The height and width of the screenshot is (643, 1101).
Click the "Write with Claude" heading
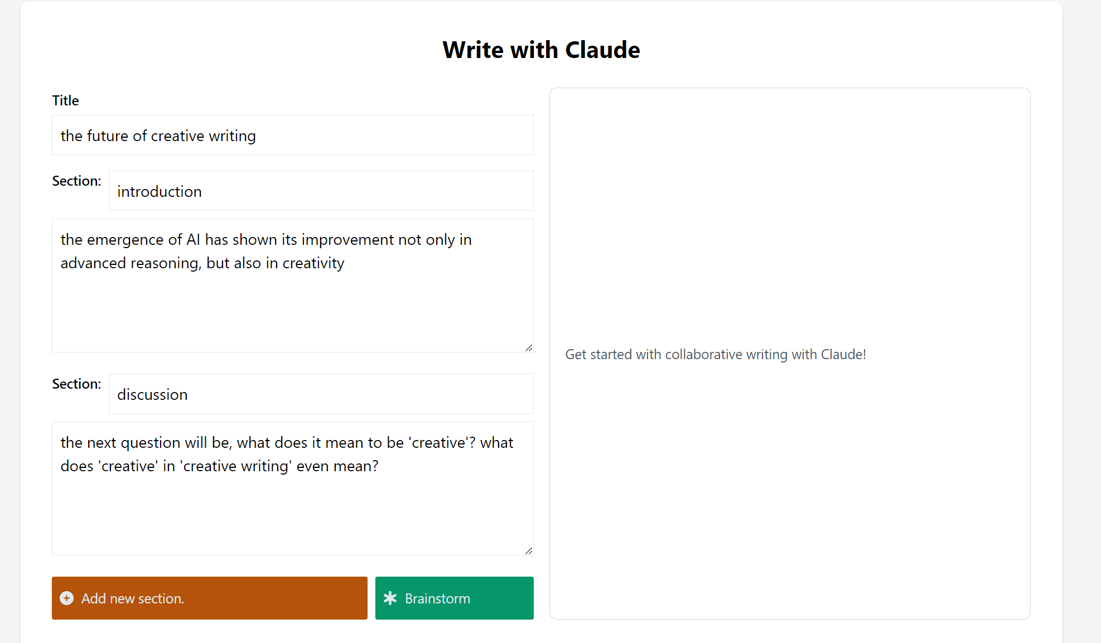point(541,50)
